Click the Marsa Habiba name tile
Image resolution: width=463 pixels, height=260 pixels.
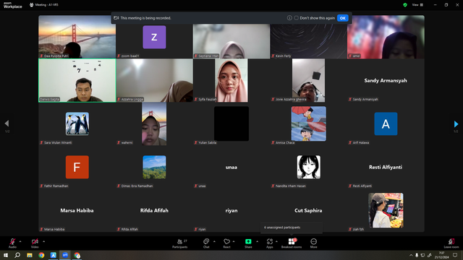(77, 210)
